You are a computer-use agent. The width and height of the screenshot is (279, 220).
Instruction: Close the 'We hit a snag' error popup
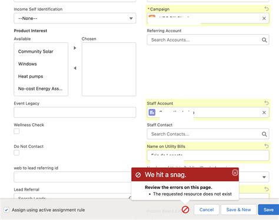[x=235, y=172]
